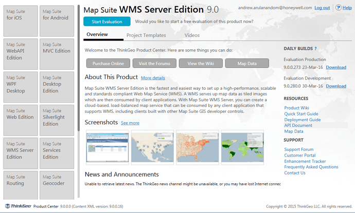355x213 pixels.
Task: Open the Enhancement Tracker link
Action: 305,161
